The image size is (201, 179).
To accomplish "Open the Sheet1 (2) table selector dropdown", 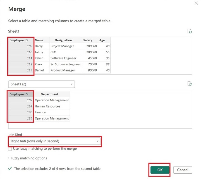I will click(41, 84).
